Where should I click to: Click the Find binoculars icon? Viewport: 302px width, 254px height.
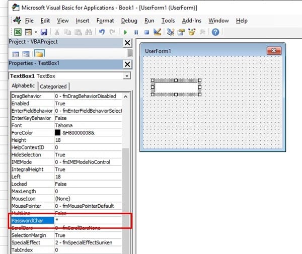[x=89, y=32]
